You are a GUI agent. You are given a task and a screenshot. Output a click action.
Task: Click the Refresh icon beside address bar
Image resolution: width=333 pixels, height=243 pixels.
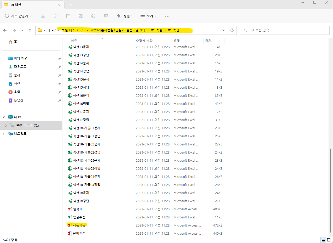click(232, 30)
